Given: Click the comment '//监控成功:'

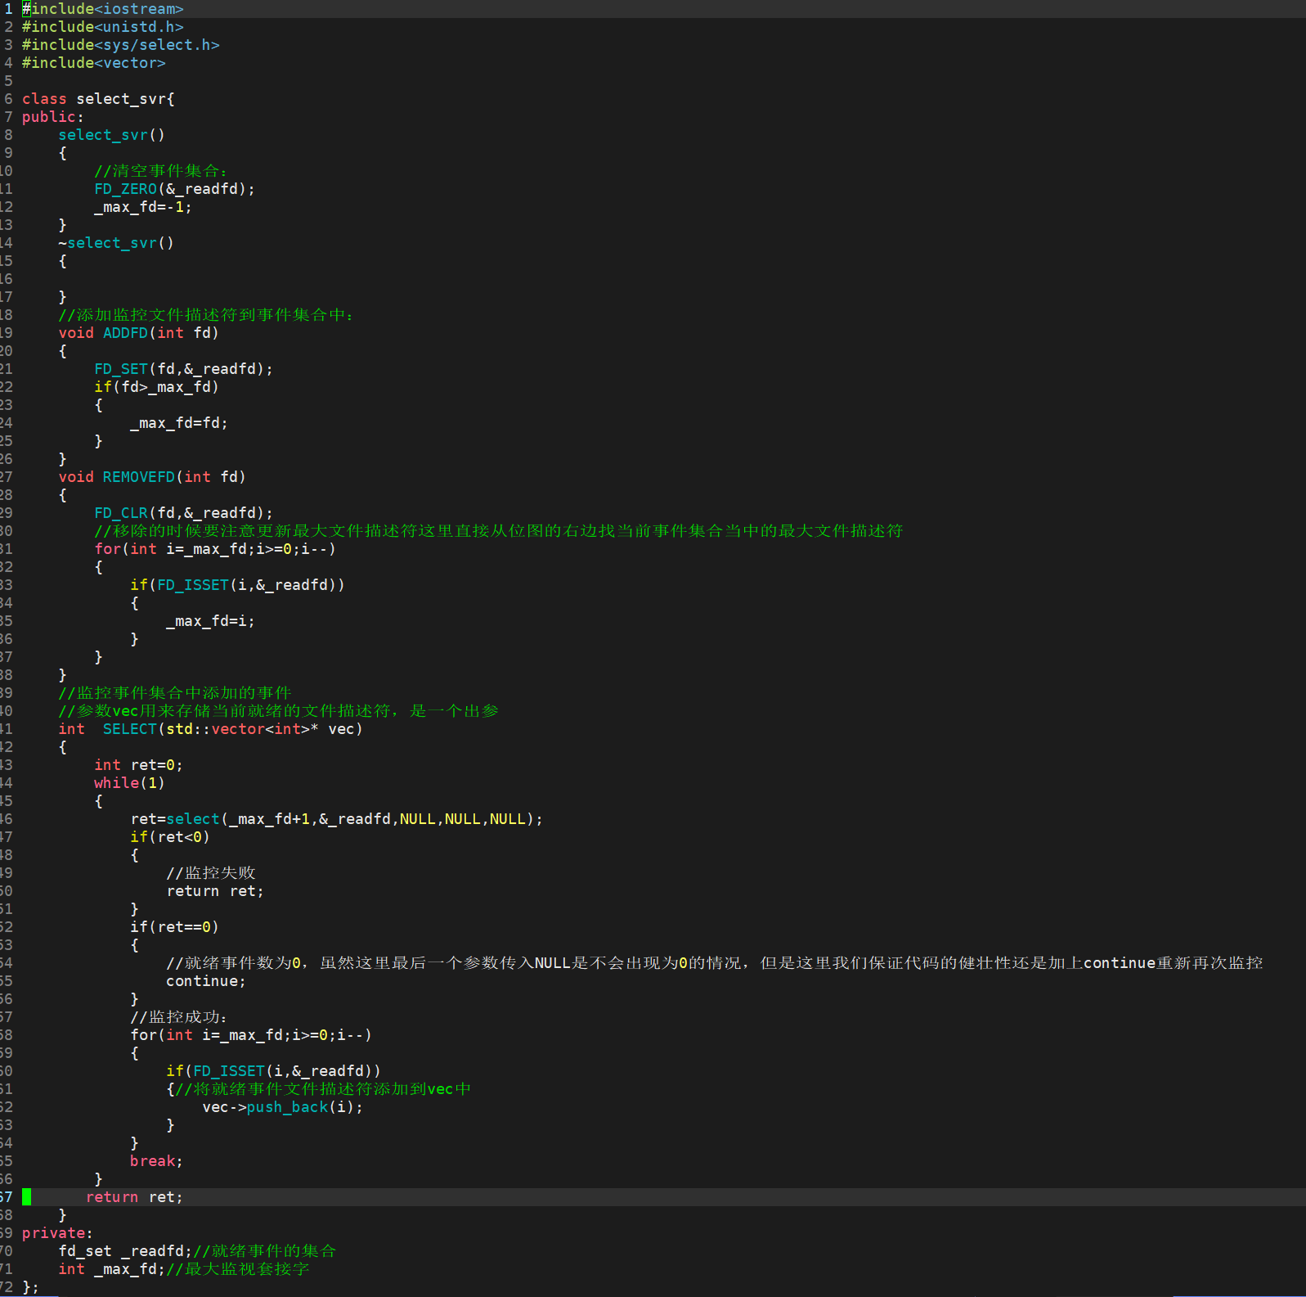Looking at the screenshot, I should [x=179, y=1017].
